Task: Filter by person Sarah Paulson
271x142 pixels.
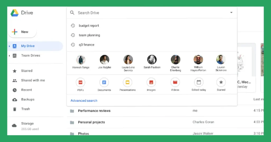Action: pos(152,62)
